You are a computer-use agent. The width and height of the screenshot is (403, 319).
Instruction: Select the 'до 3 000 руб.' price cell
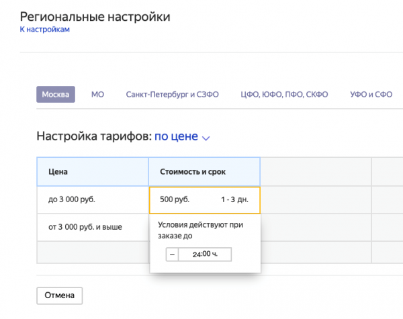(x=93, y=199)
